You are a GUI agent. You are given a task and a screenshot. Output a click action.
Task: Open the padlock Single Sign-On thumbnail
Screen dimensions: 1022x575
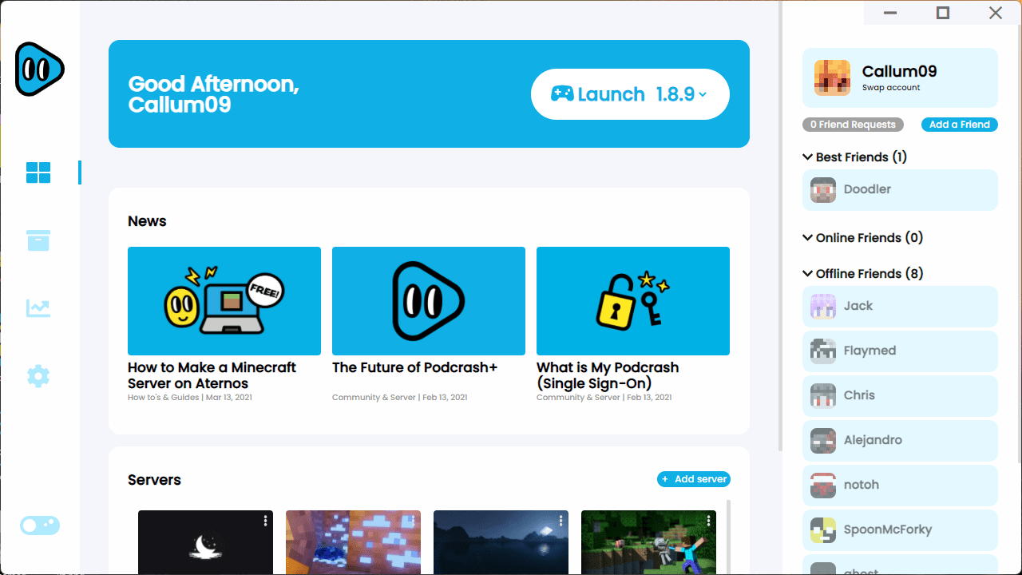click(x=633, y=301)
